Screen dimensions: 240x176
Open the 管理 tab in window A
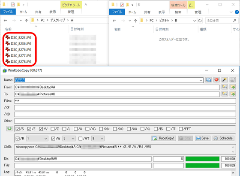click(71, 12)
